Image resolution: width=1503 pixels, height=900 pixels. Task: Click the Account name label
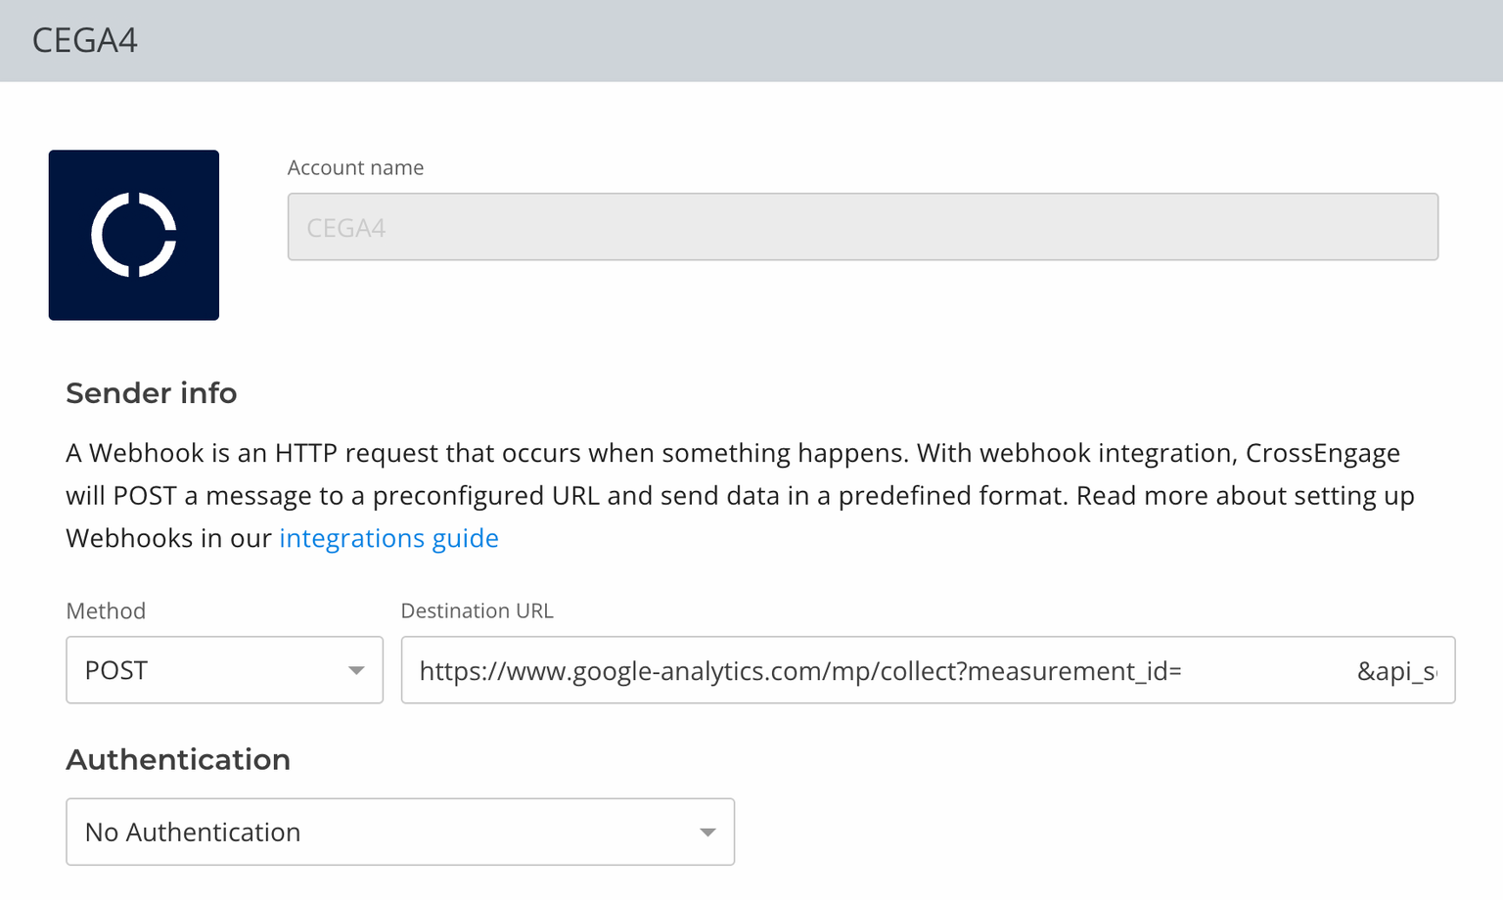point(355,167)
